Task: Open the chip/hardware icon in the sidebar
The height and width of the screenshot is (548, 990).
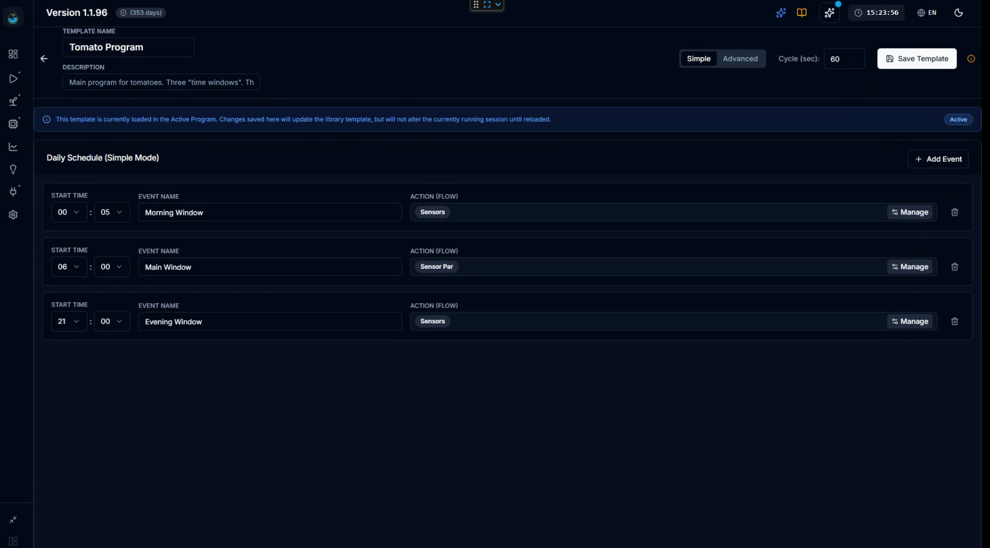Action: (x=13, y=124)
